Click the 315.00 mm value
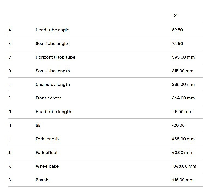 pos(183,71)
